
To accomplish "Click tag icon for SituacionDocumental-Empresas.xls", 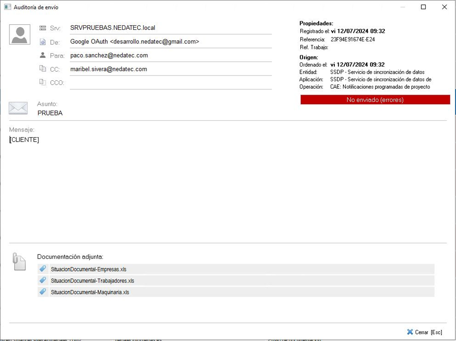I will [x=43, y=269].
